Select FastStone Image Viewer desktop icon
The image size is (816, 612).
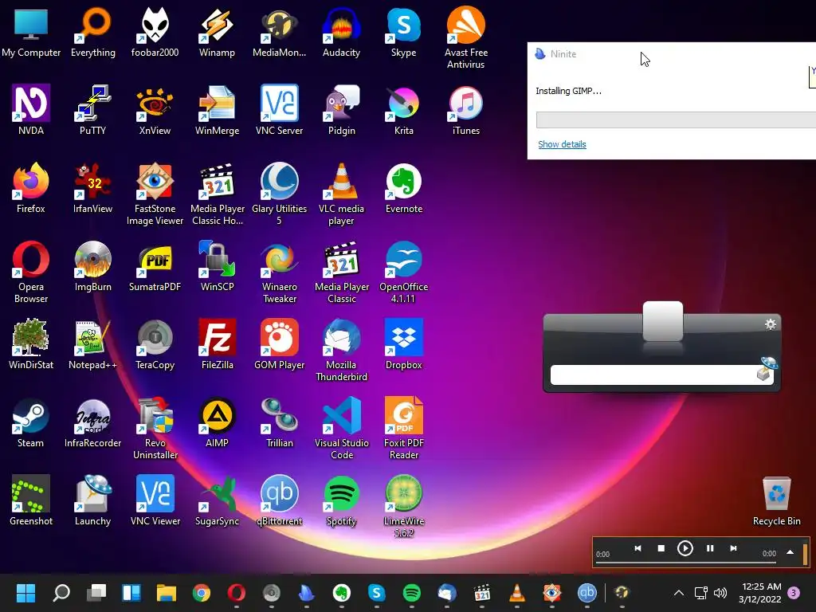155,194
